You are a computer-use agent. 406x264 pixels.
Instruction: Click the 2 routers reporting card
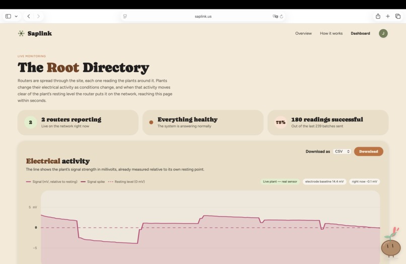coord(78,122)
